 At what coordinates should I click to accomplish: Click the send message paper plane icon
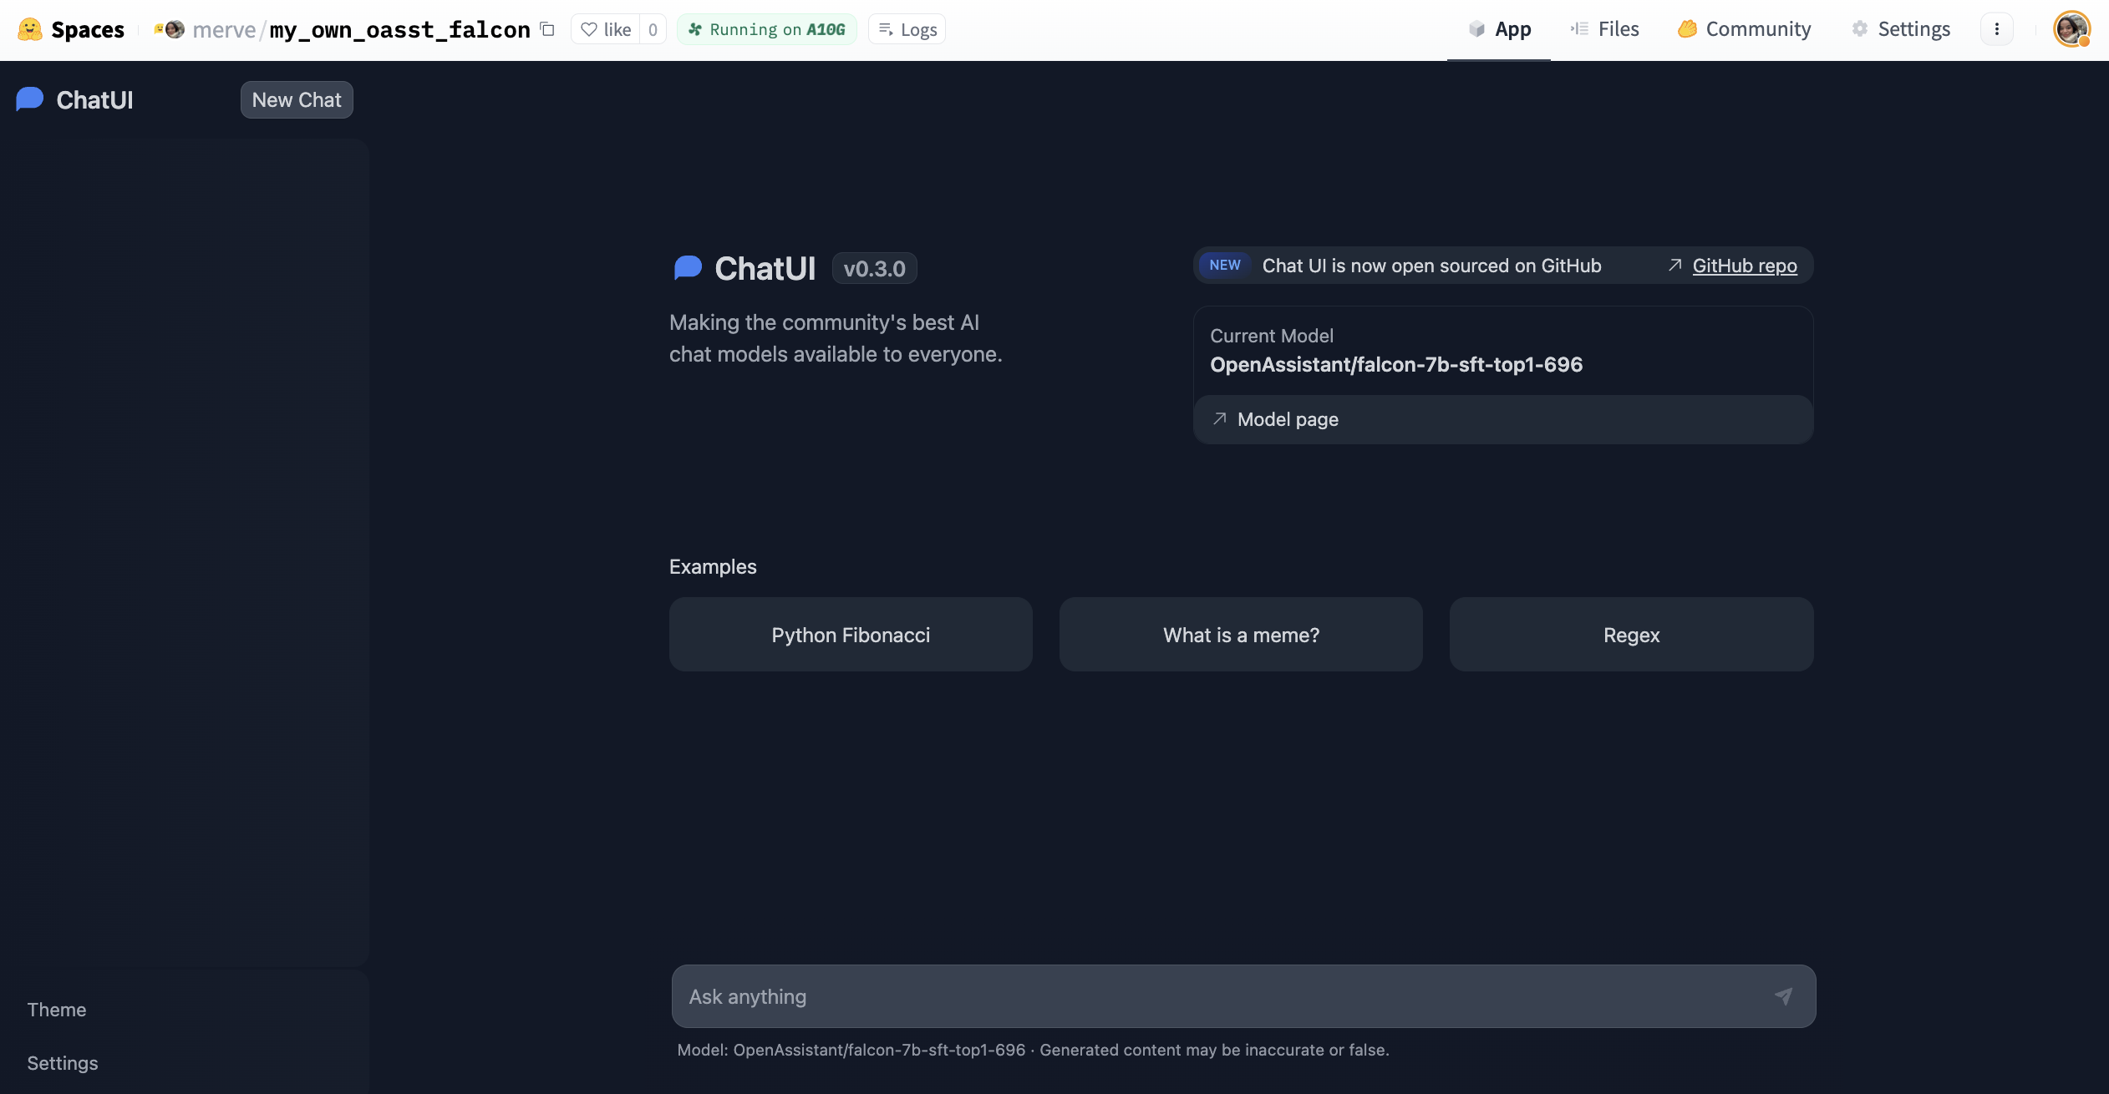[1783, 996]
